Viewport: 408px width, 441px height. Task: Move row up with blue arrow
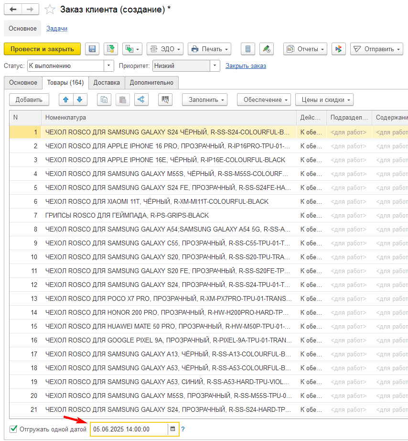tap(66, 99)
